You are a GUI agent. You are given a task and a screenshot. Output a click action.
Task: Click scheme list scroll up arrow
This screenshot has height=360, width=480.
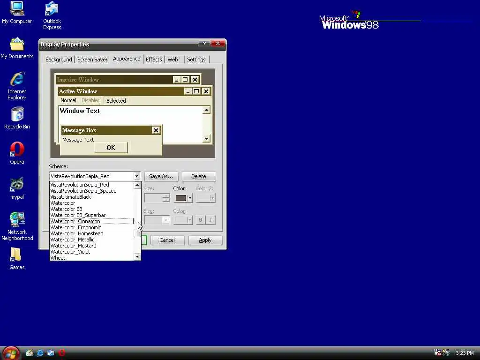point(137,185)
